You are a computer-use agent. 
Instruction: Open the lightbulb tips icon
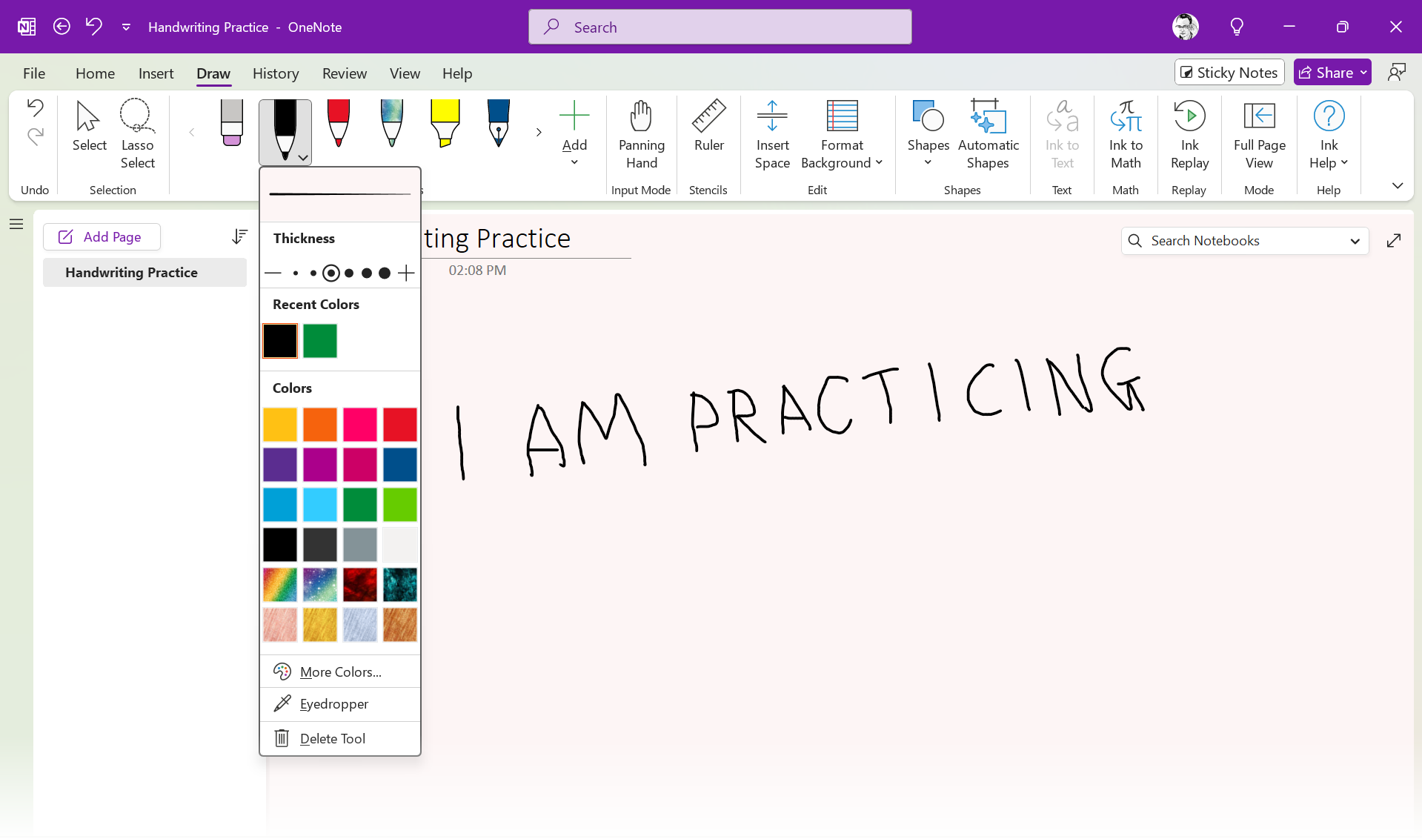coord(1237,27)
